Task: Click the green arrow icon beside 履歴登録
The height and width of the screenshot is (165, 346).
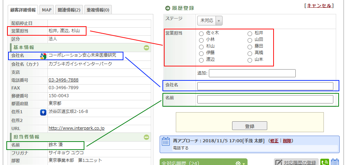Action: tap(167, 8)
